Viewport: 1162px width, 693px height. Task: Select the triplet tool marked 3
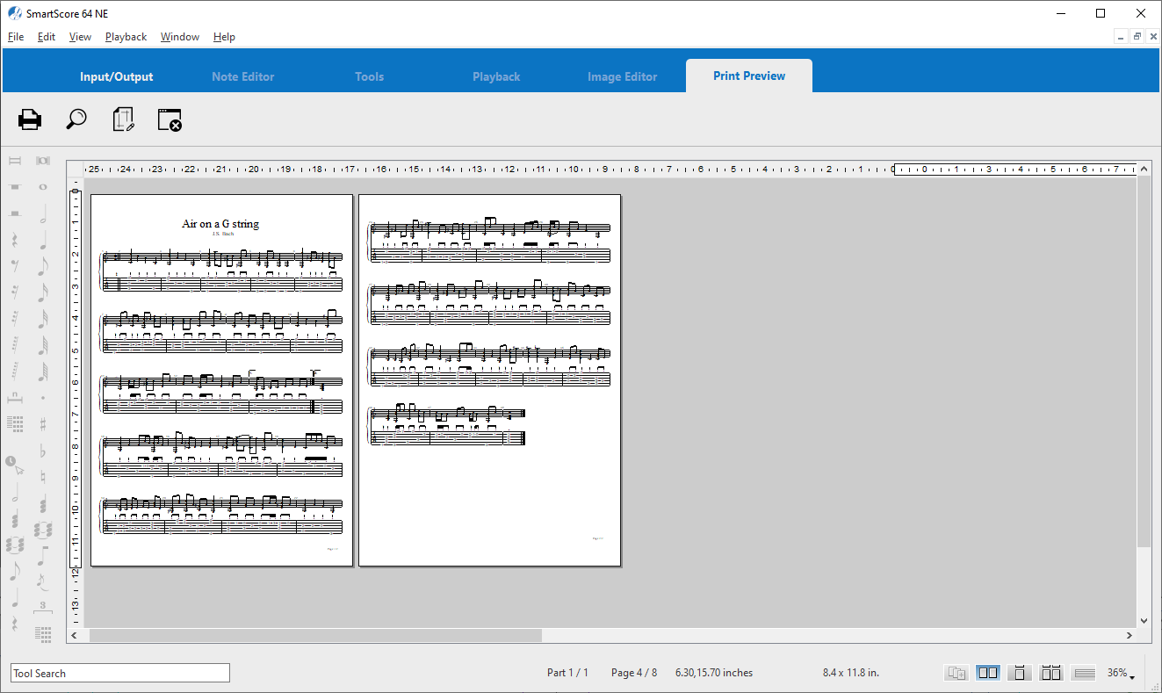[42, 607]
